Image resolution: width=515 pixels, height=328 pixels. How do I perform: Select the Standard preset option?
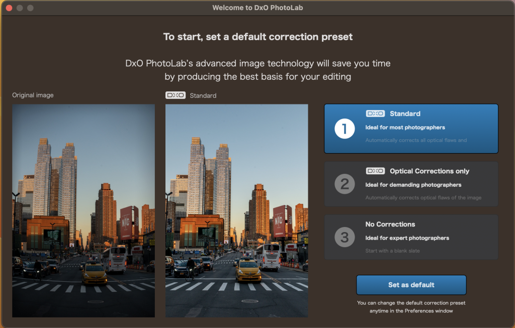point(411,129)
